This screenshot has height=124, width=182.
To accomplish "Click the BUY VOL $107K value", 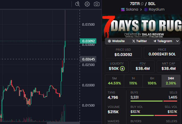I will tap(135, 112).
